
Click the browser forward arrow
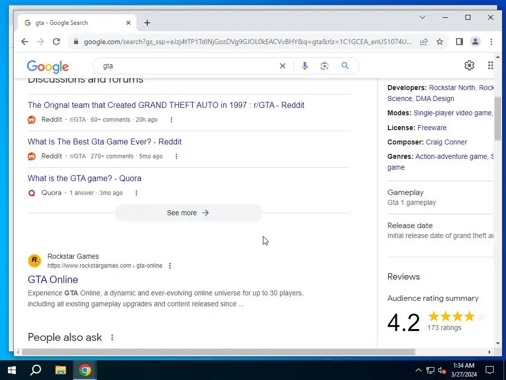pos(41,42)
